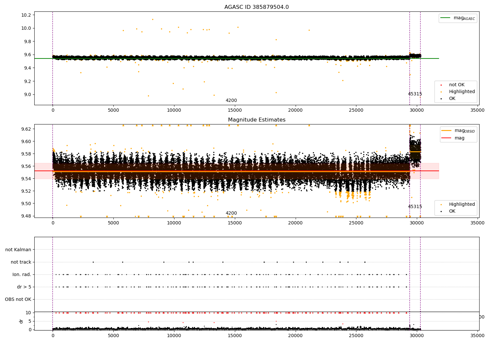Click the 'dr > 5' row label
The image size is (490, 343).
(x=24, y=287)
